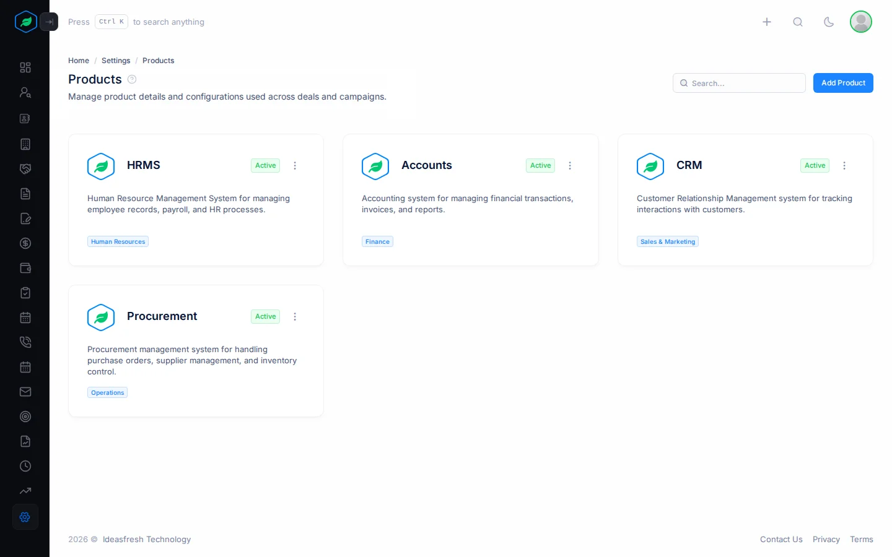
Task: Click the magnifier search icon in top bar
Action: pyautogui.click(x=798, y=22)
